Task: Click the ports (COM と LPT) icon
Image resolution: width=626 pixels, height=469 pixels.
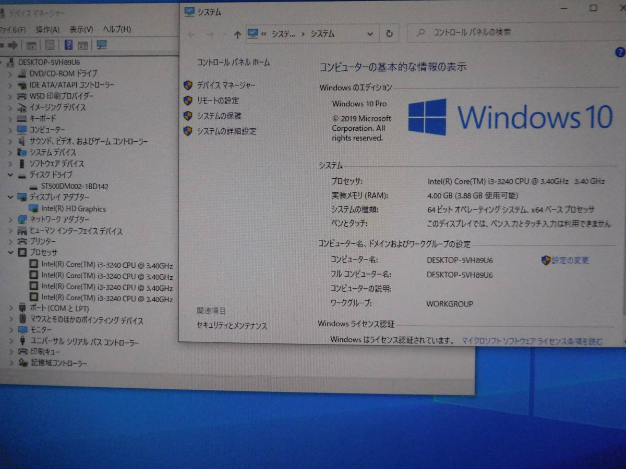Action: click(x=22, y=308)
